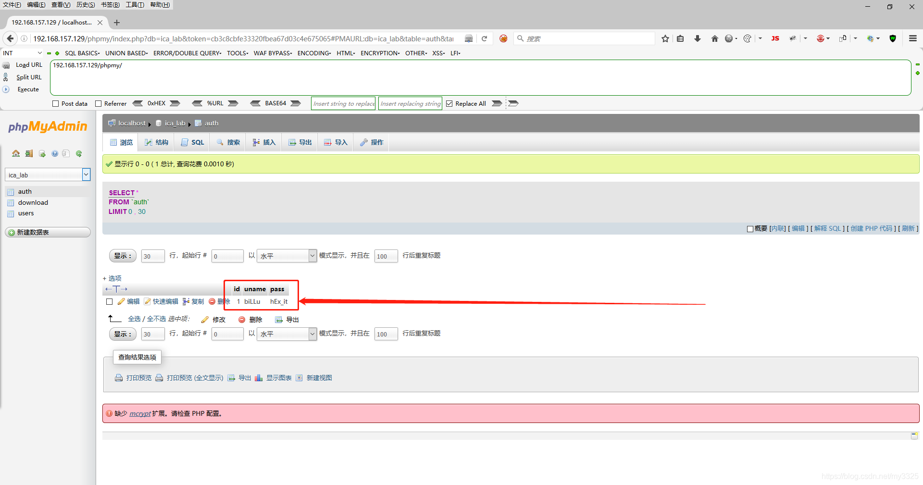Click the pencil icon for 编辑 in the biLLu row
Image resolution: width=923 pixels, height=485 pixels.
(x=121, y=301)
